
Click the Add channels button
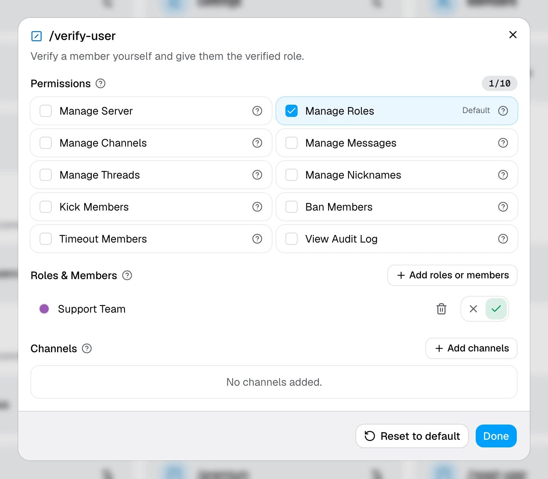click(472, 348)
